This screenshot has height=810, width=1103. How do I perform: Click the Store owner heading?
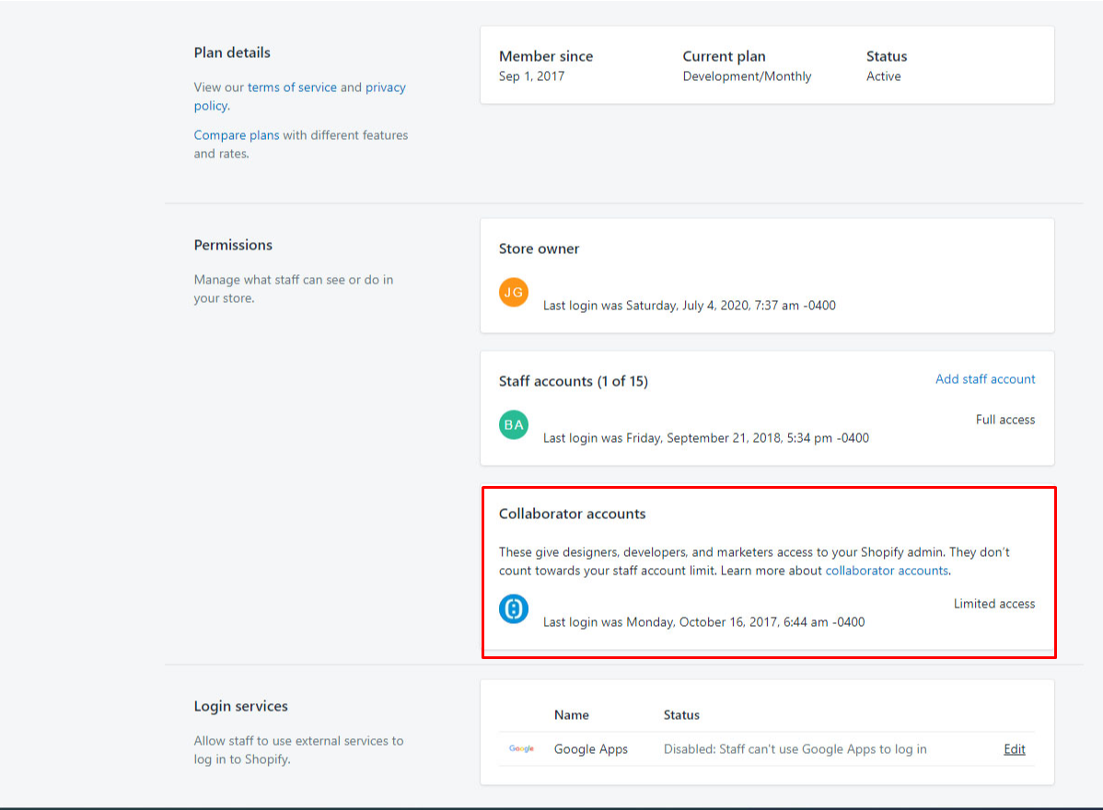click(539, 249)
